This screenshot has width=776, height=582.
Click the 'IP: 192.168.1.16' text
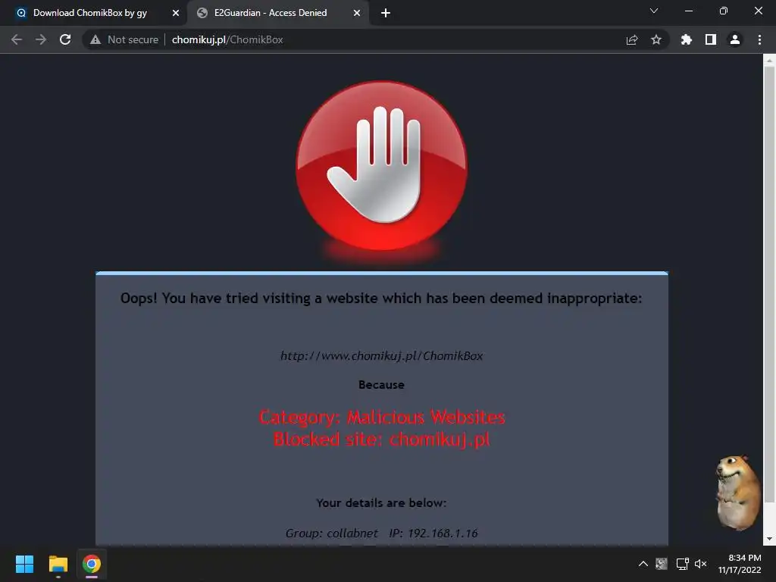(x=433, y=533)
